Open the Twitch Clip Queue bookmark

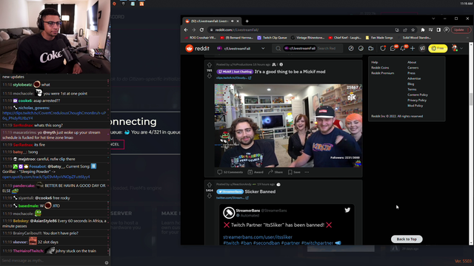pos(272,38)
